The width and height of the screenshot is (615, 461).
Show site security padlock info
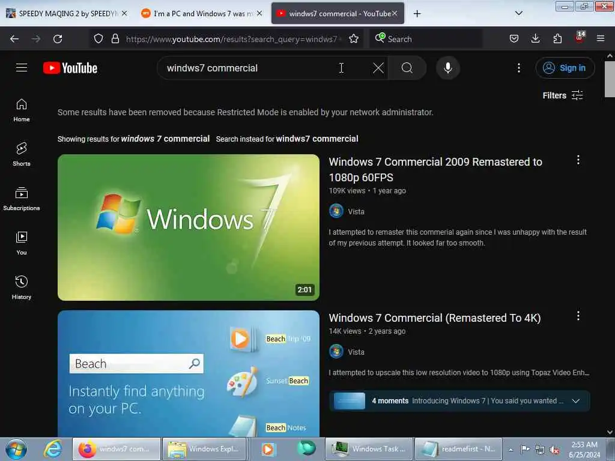pos(115,38)
